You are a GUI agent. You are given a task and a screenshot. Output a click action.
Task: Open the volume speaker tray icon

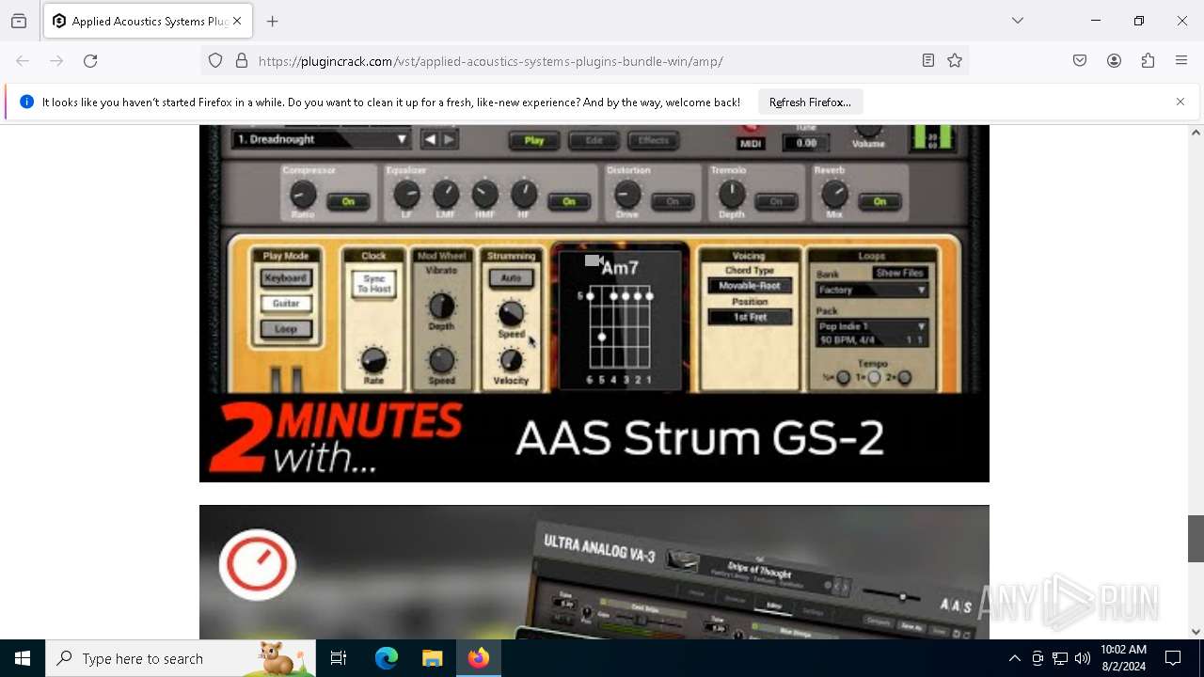[1083, 659]
